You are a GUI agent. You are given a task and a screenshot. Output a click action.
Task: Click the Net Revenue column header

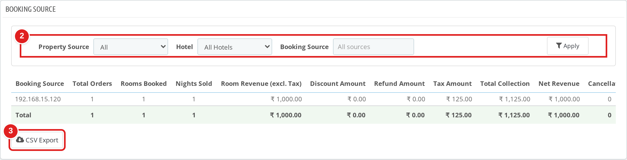(x=559, y=83)
